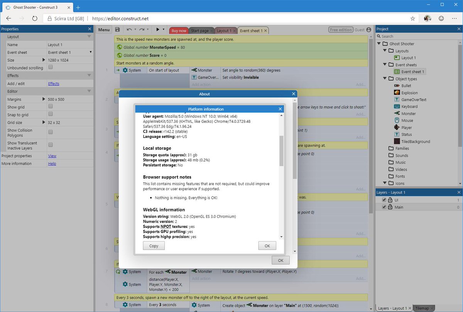Image resolution: width=463 pixels, height=312 pixels.
Task: Select the Mouse object in Project
Action: coord(407,121)
